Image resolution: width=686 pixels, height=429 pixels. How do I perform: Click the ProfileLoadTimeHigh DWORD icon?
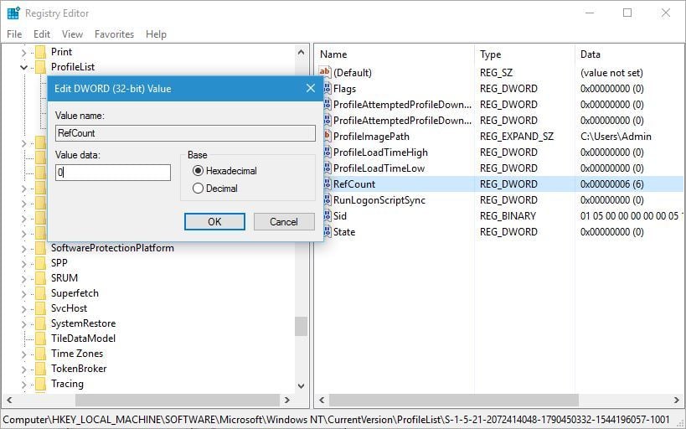327,152
